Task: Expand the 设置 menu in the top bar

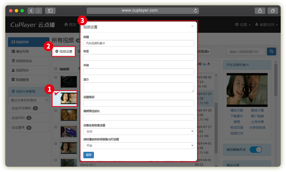Action: click(x=243, y=25)
